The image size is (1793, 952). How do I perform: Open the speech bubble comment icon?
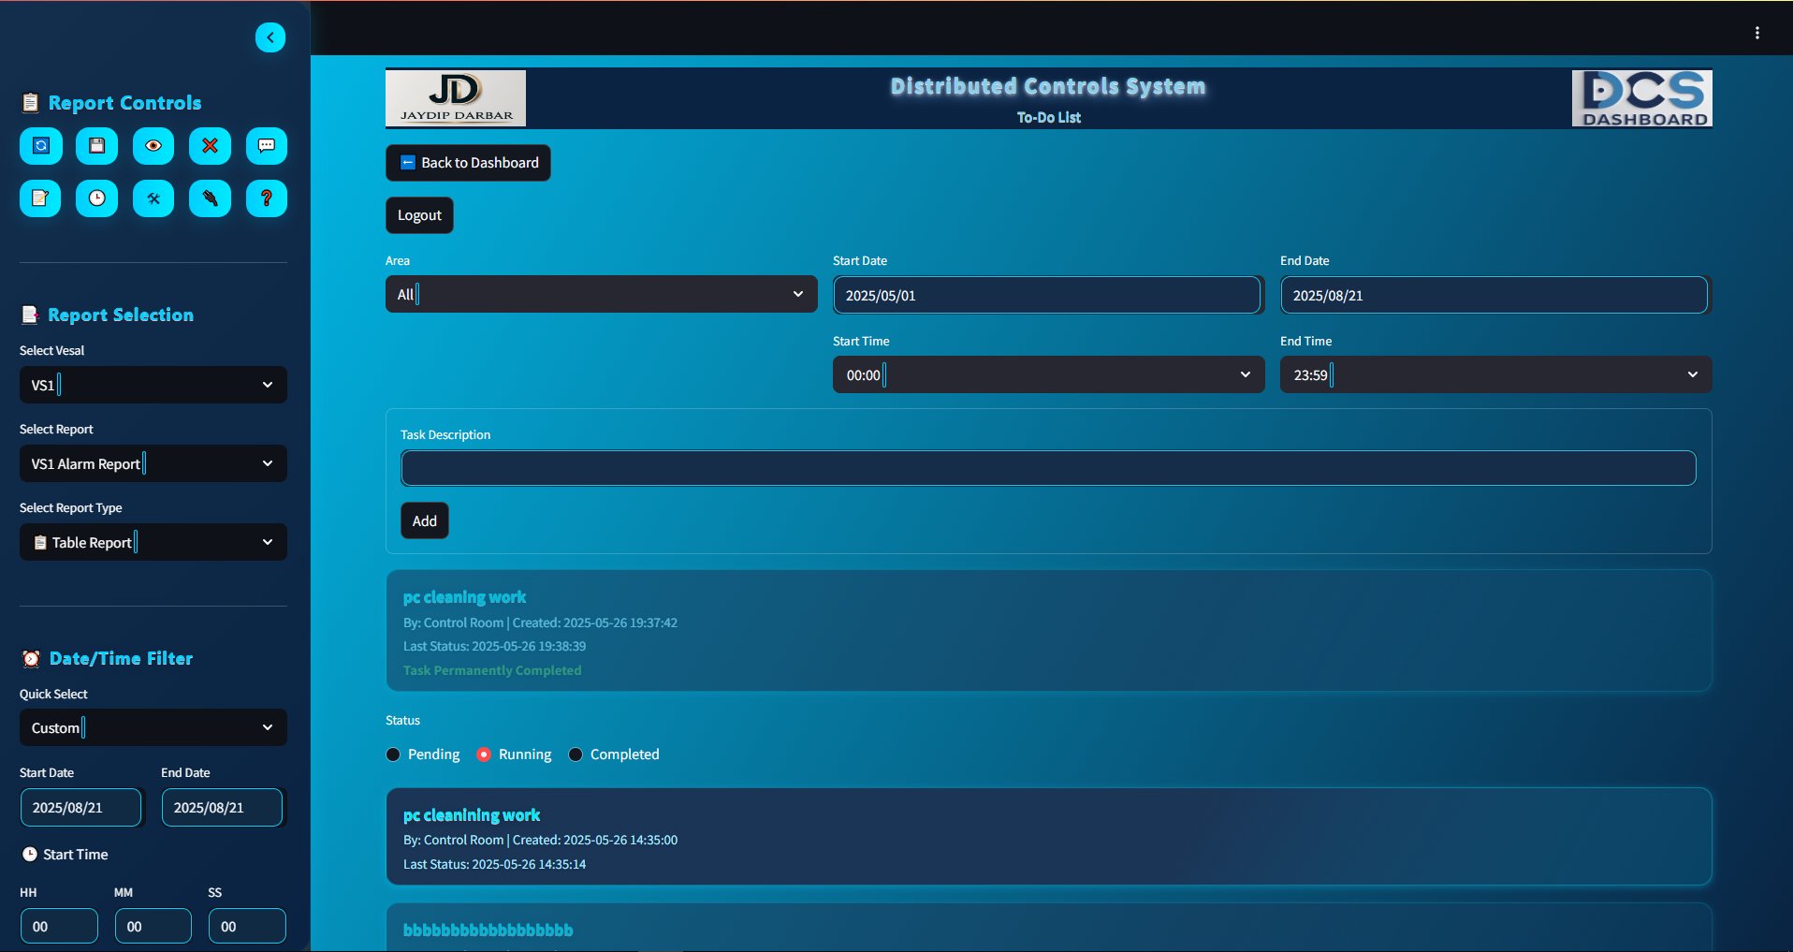(267, 146)
